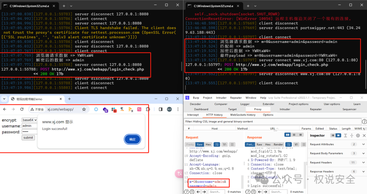Image resolution: width=367 pixels, height=194 pixels.
Task: Switch Response view to Render
Action: pyautogui.click(x=278, y=144)
